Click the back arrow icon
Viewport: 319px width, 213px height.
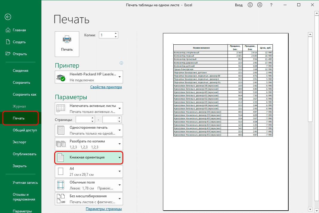8,17
